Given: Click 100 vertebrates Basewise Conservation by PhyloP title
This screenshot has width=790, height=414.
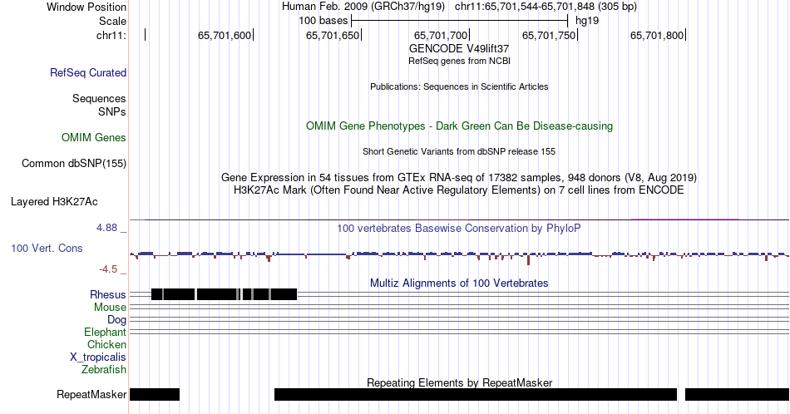Looking at the screenshot, I should [x=459, y=228].
